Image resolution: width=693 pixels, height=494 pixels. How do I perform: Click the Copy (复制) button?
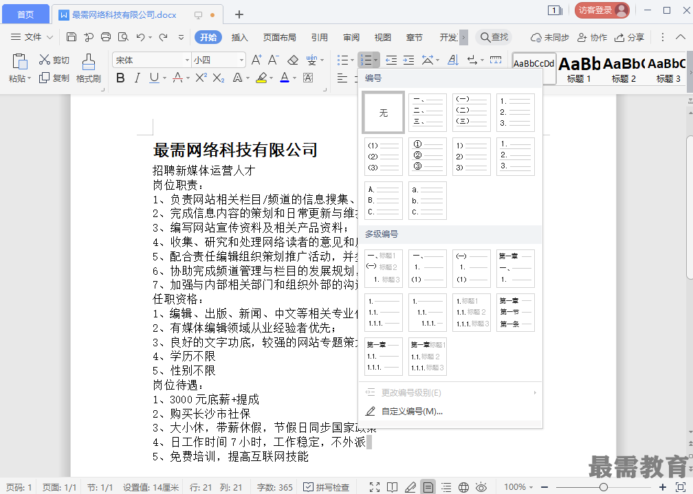[54, 78]
